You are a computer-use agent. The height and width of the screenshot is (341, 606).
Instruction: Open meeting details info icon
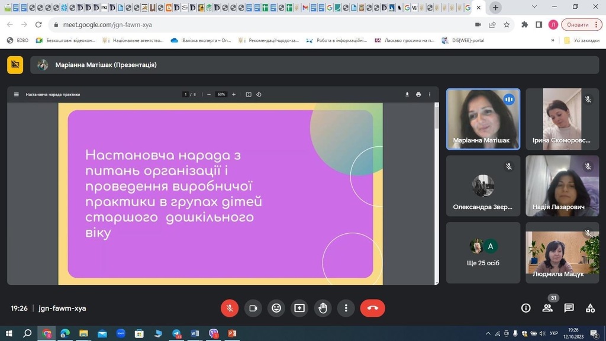pos(526,308)
